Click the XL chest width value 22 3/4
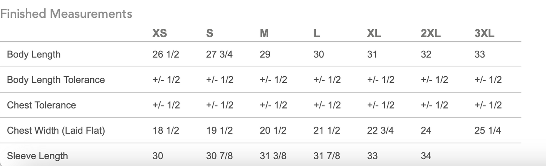The width and height of the screenshot is (546, 166). (380, 130)
